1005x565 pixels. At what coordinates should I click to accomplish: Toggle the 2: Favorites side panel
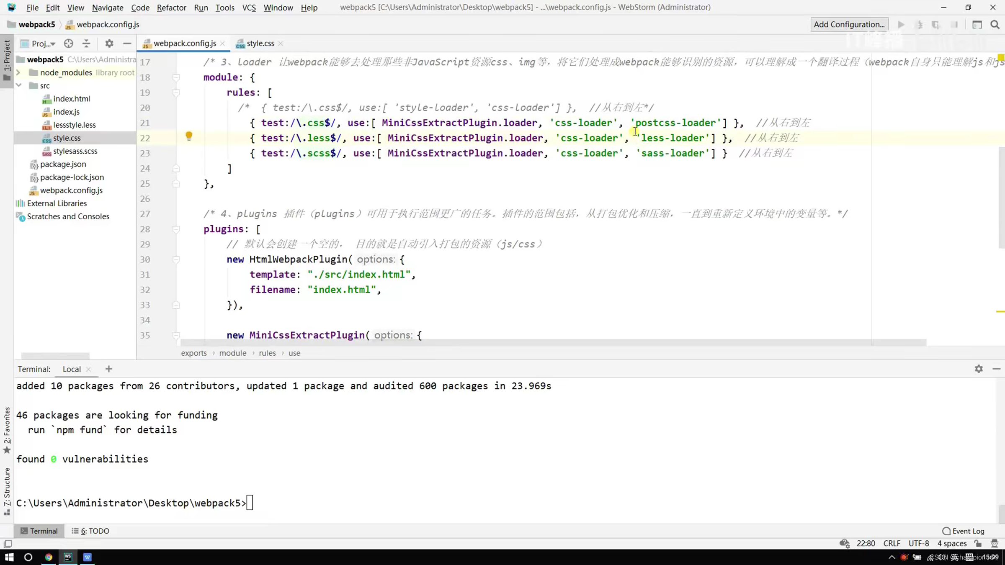[x=7, y=430]
